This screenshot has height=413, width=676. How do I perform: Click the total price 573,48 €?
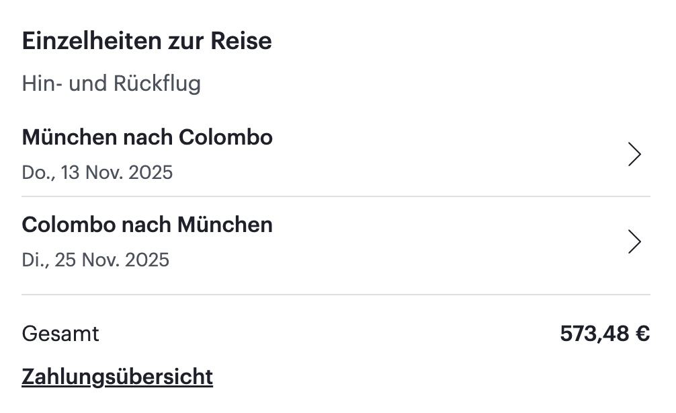pyautogui.click(x=604, y=334)
